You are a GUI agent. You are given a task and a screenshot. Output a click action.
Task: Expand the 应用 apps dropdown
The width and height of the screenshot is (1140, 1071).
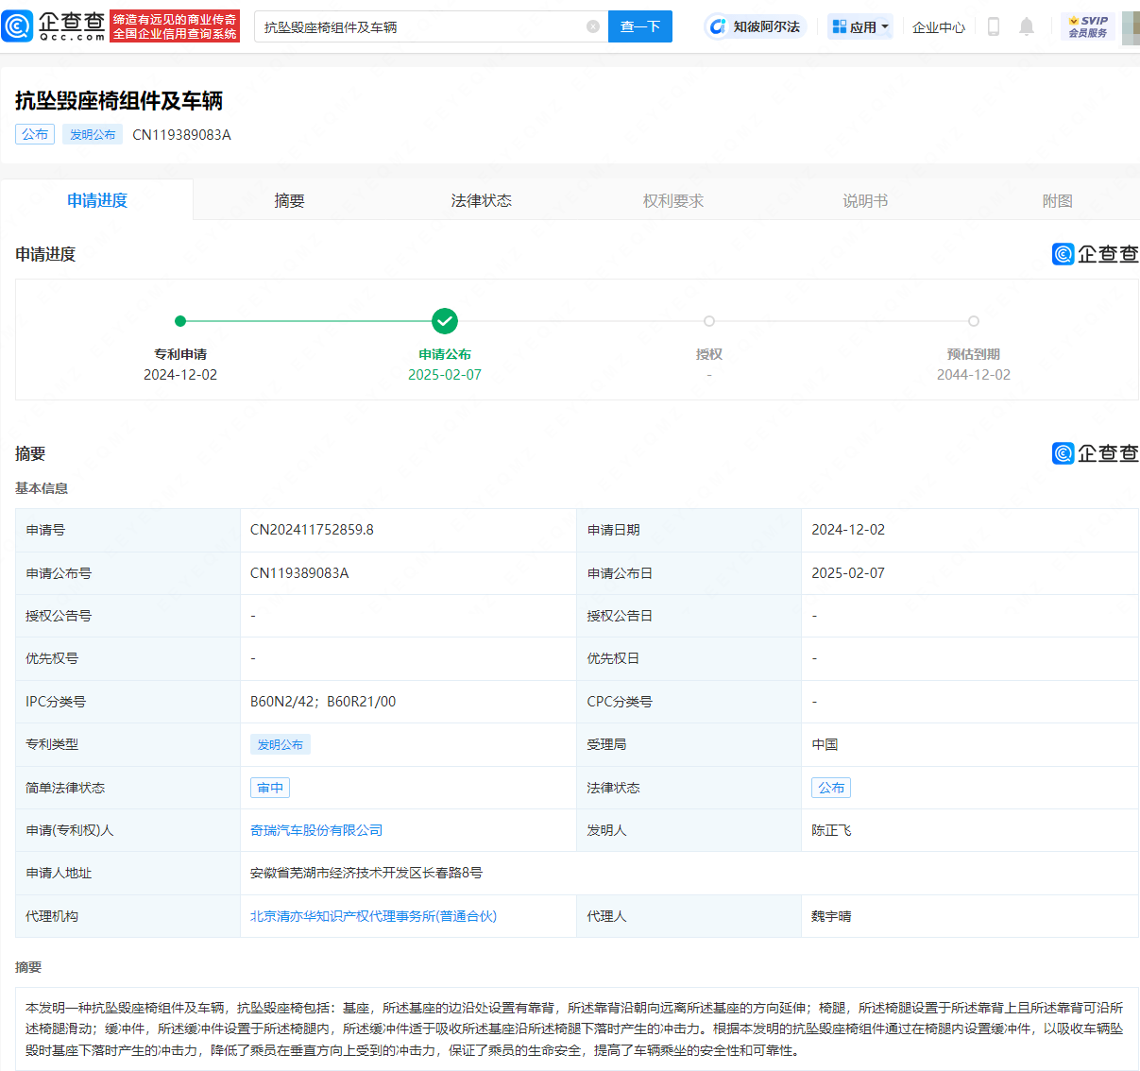coord(860,26)
